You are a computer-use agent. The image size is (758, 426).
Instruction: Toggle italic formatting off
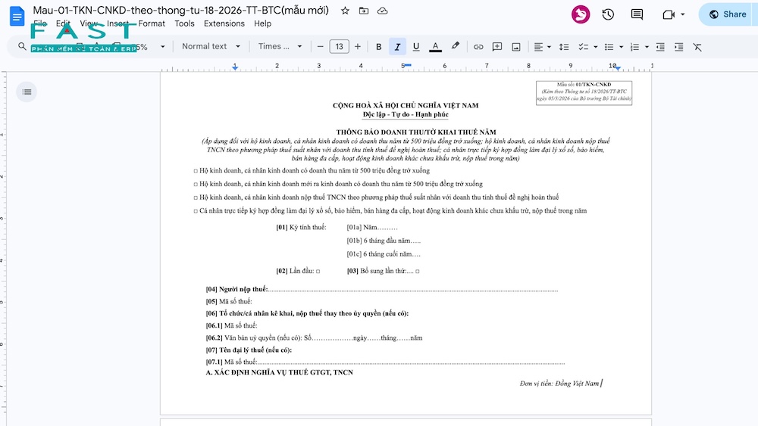(397, 47)
